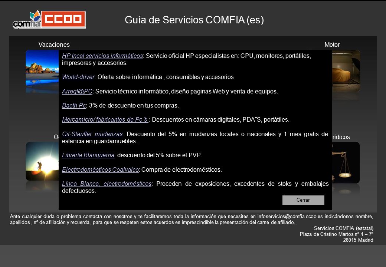Image resolution: width=386 pixels, height=267 pixels.
Task: Open the Bacth Pc link
Action: coord(74,105)
